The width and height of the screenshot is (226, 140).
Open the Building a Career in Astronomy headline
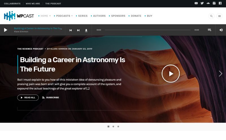point(73,64)
